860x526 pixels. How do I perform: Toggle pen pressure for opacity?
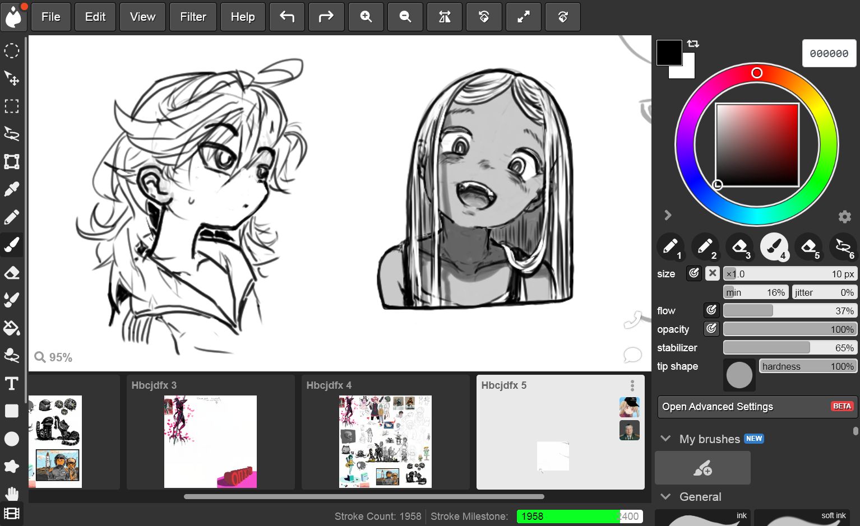click(711, 329)
